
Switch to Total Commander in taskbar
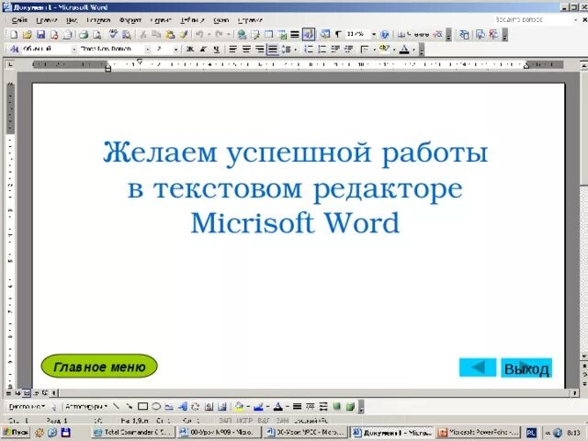pos(133,433)
